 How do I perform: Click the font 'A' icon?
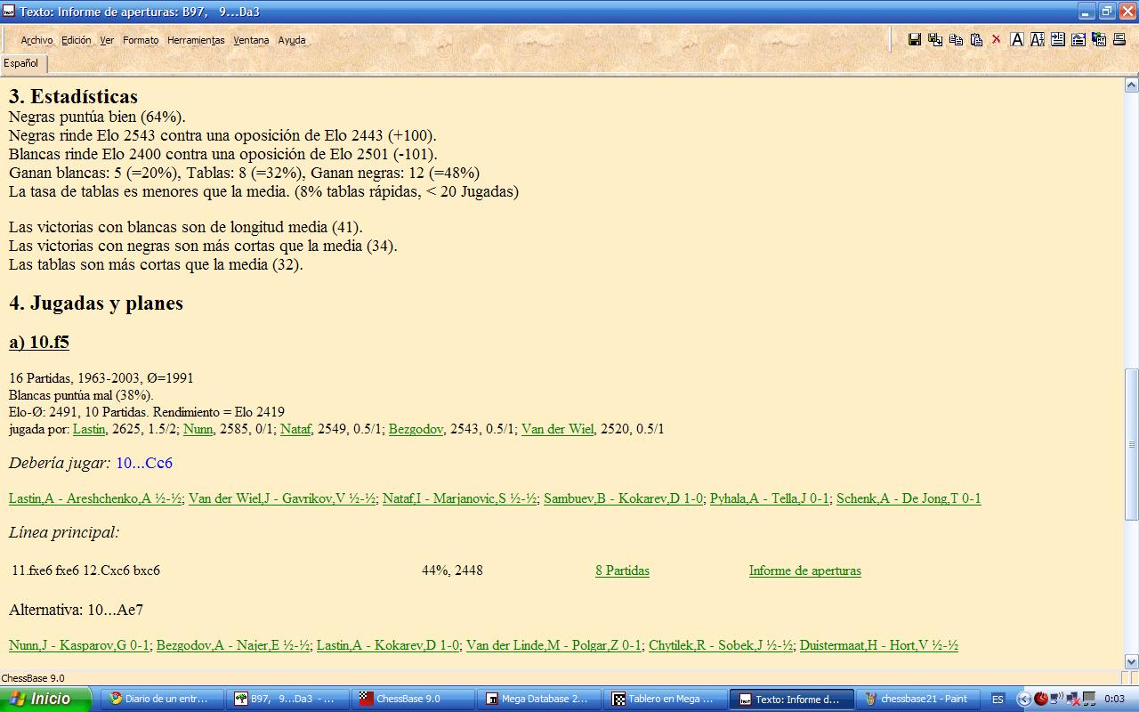pyautogui.click(x=1016, y=39)
